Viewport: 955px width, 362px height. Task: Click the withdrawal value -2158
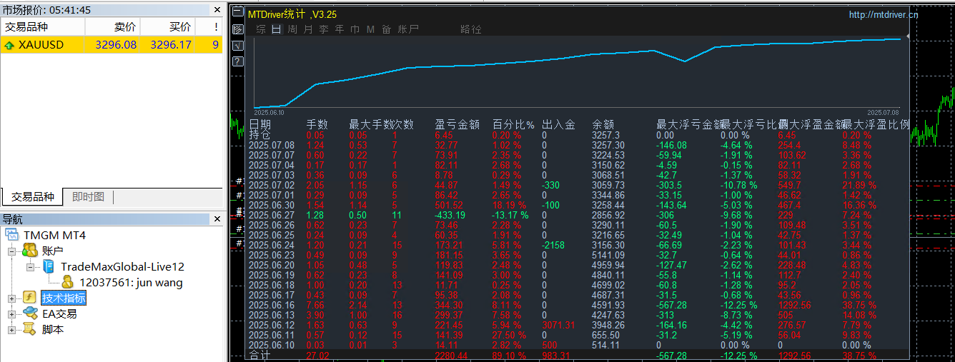(554, 245)
